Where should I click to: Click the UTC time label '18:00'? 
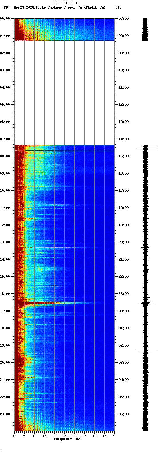124,208
